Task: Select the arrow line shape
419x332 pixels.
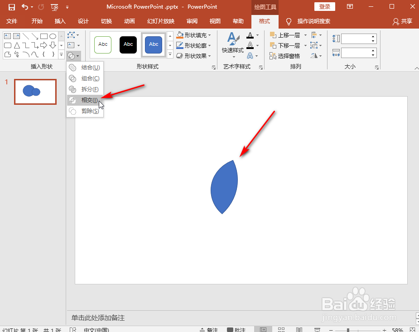Action: tap(35, 36)
